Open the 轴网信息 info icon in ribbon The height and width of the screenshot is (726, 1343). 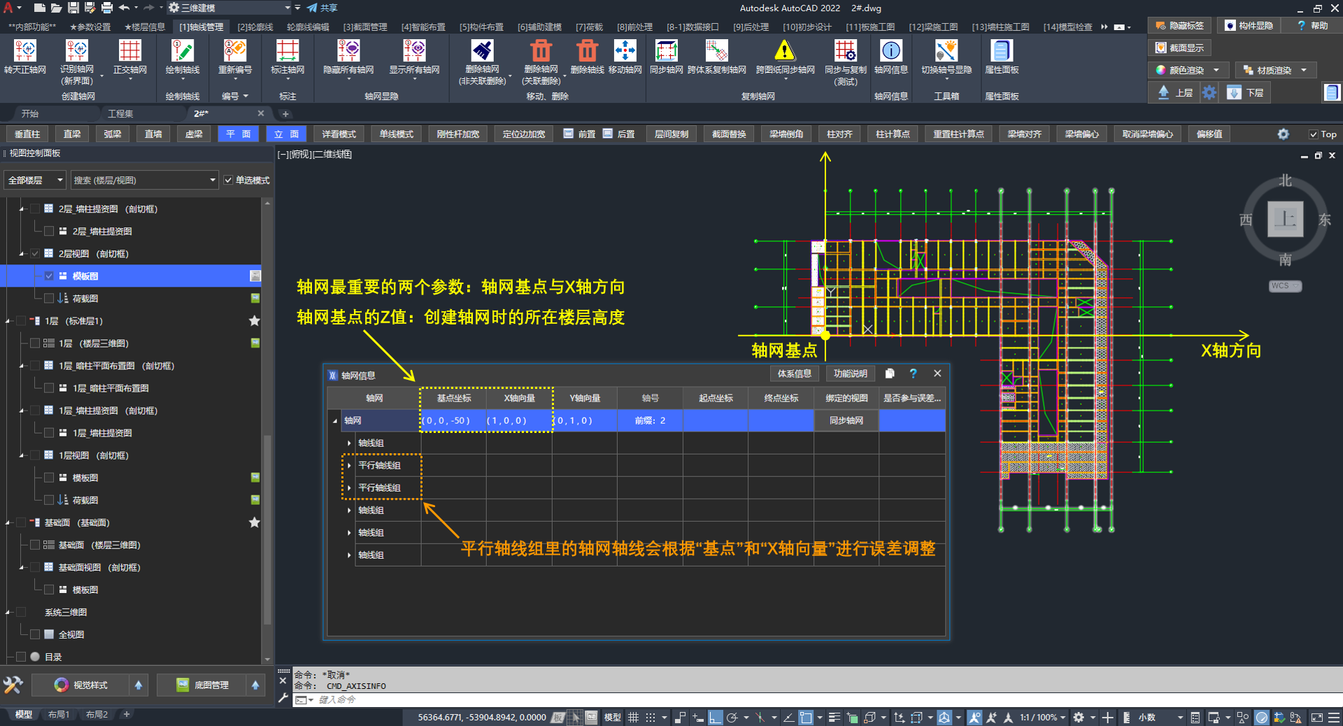(890, 51)
